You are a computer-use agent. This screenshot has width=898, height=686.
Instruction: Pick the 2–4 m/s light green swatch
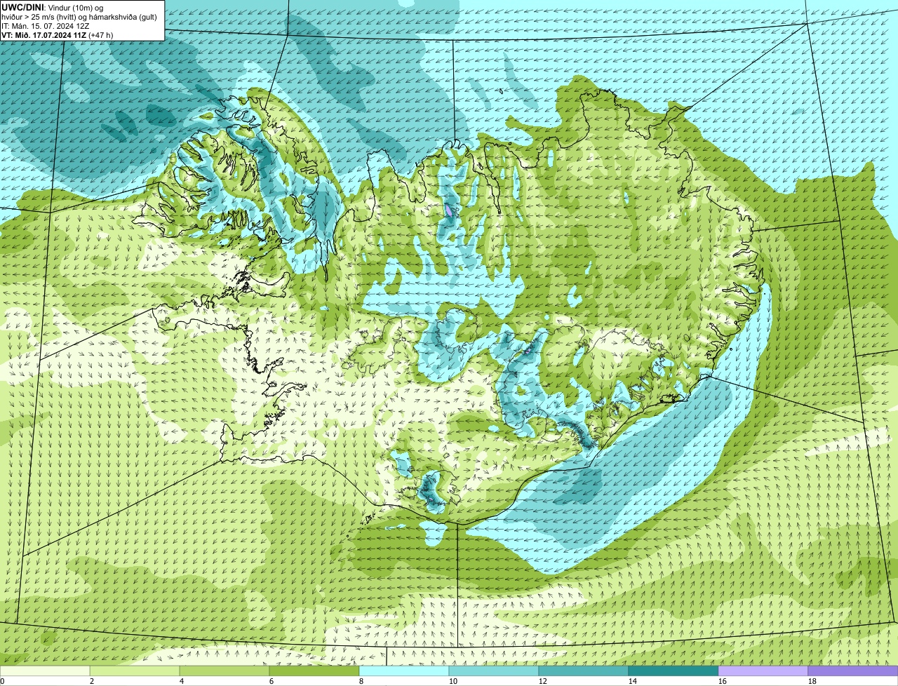(x=135, y=671)
